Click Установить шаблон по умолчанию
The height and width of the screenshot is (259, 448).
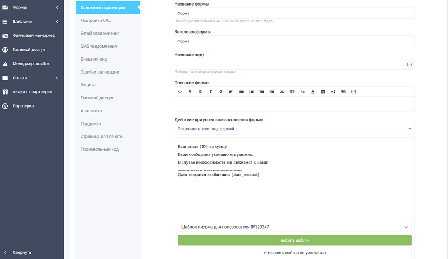click(x=294, y=253)
